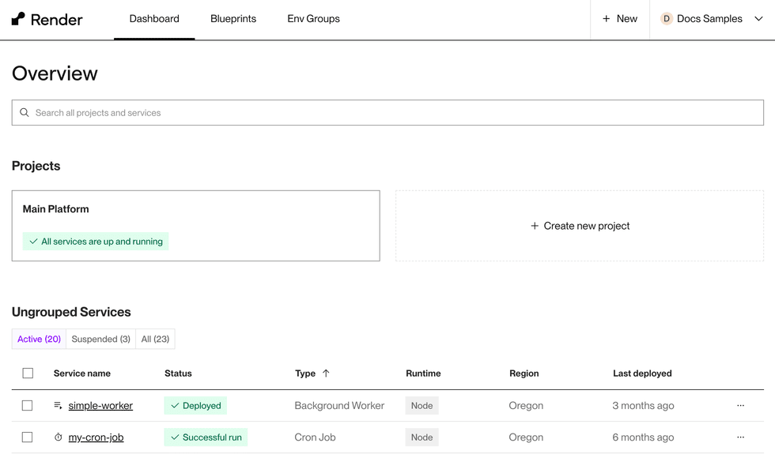Screen dimensions: 775x458
Task: Filter services by Suspended (3)
Action: pos(101,339)
